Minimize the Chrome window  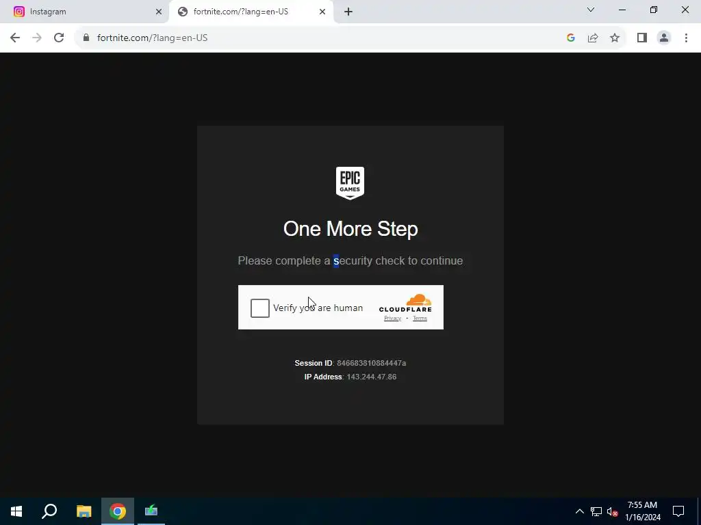coord(622,10)
